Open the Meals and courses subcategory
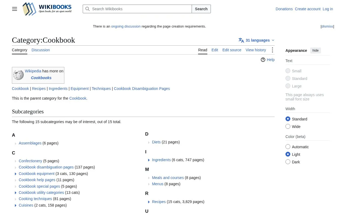Image resolution: width=346 pixels, height=216 pixels. (168, 178)
